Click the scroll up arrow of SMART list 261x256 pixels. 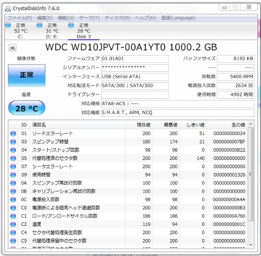pos(251,124)
